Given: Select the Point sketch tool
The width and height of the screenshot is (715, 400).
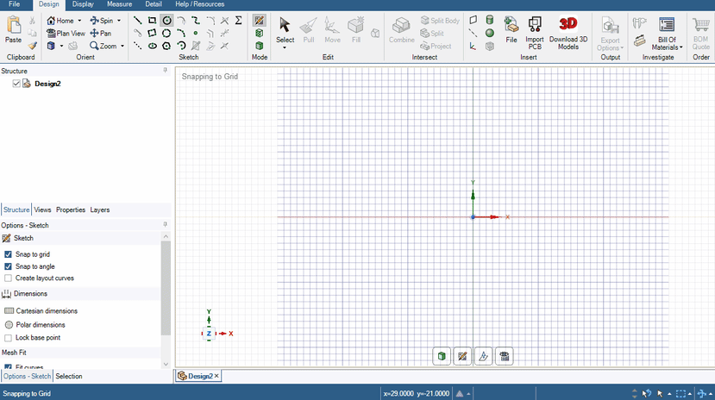Looking at the screenshot, I should coord(196,34).
